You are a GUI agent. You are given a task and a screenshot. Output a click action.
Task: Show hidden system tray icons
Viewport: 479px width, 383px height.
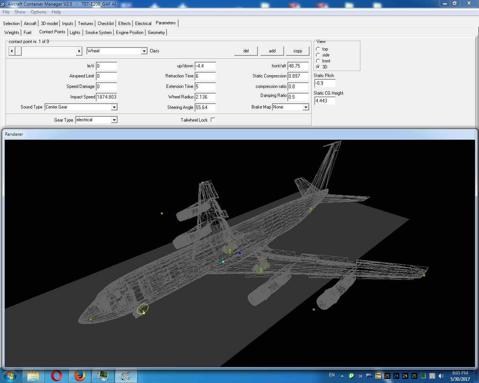pos(342,376)
